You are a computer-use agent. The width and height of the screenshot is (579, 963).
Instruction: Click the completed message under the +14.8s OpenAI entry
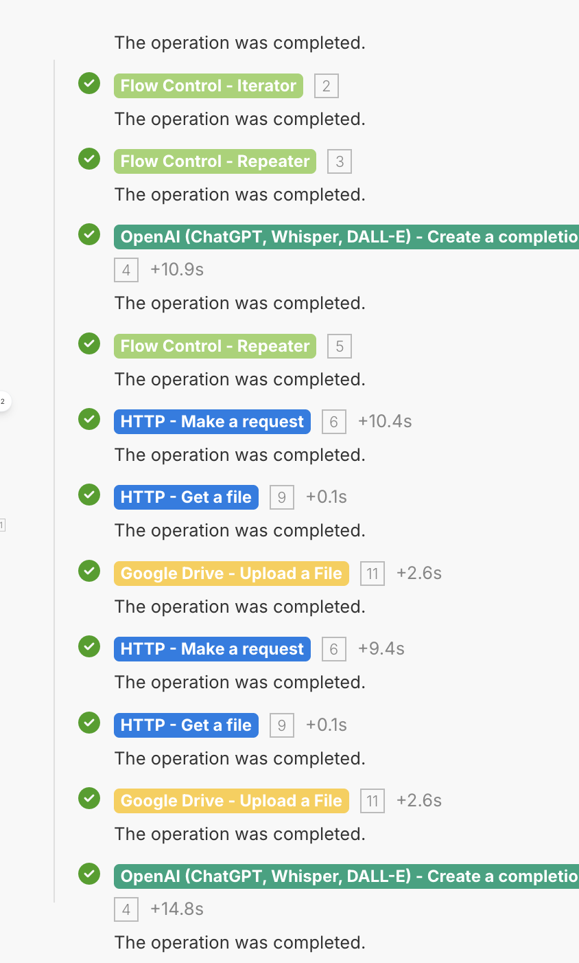(240, 942)
